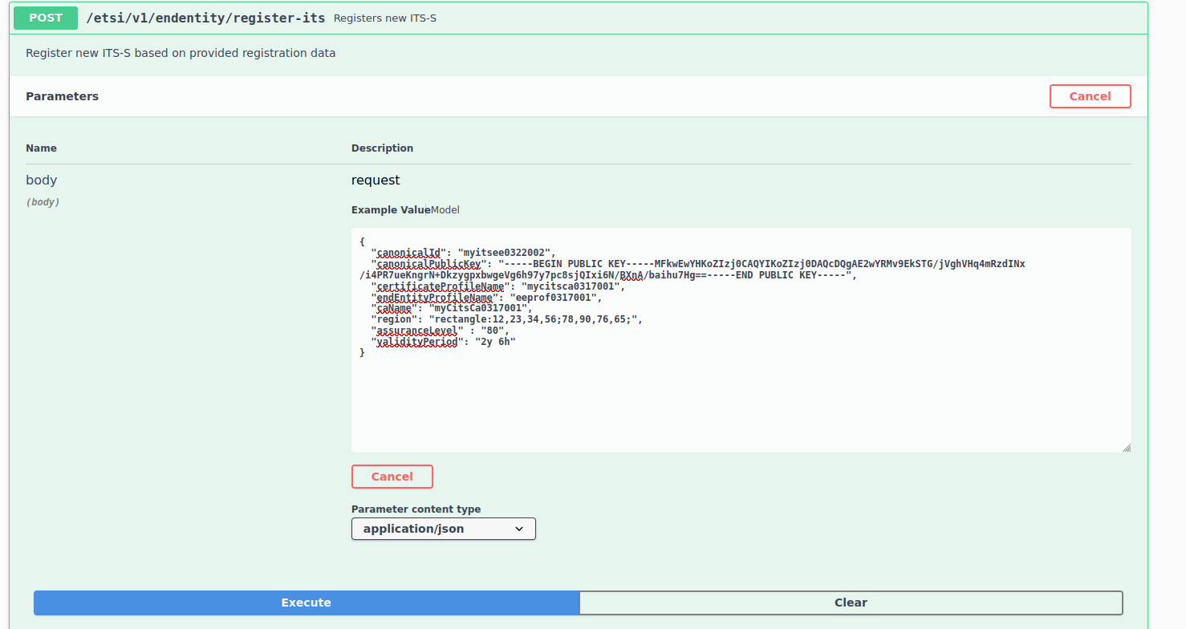Click Cancel below the request body editor

[x=392, y=476]
